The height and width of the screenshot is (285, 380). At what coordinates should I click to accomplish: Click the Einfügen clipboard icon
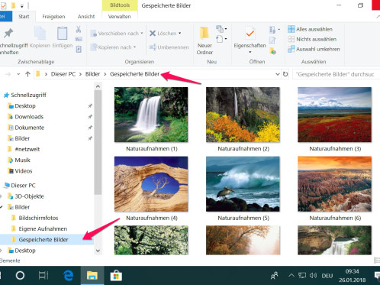click(x=62, y=34)
